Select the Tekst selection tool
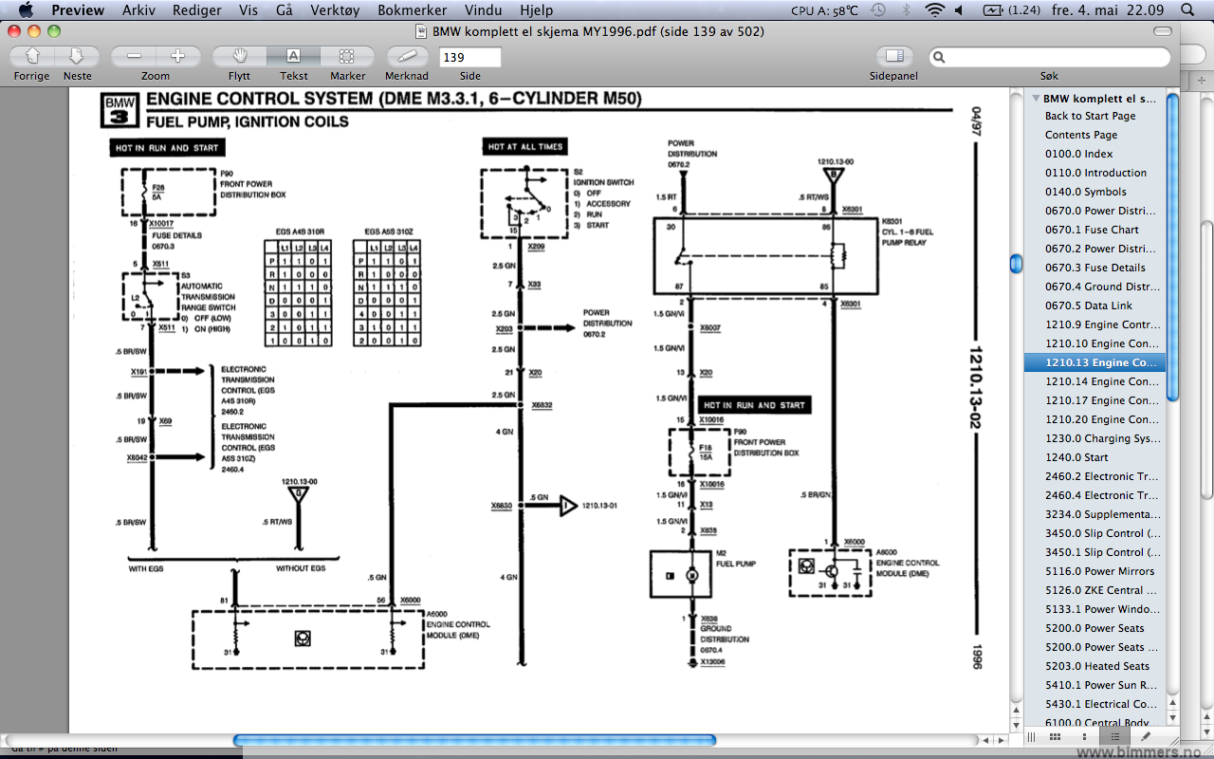This screenshot has height=759, width=1214. [x=293, y=56]
